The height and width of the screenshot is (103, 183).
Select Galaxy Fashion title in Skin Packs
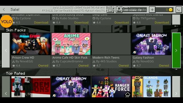click(143, 58)
